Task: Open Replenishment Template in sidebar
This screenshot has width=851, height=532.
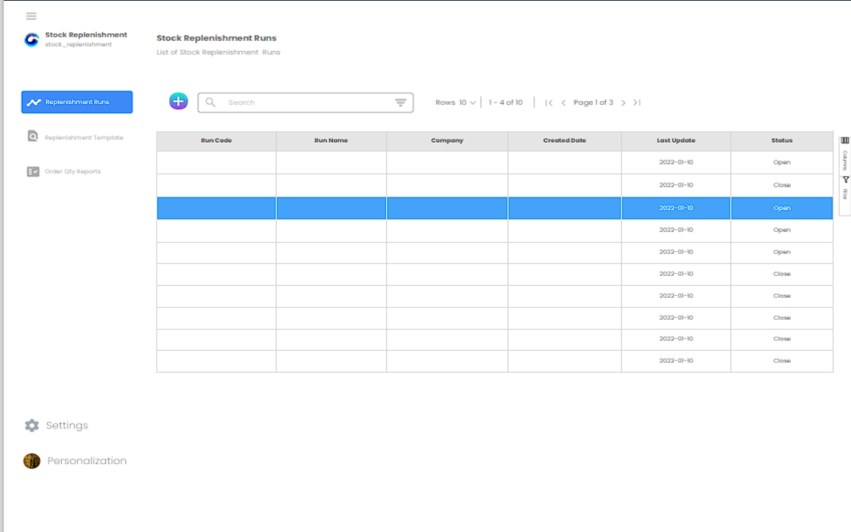Action: click(76, 137)
